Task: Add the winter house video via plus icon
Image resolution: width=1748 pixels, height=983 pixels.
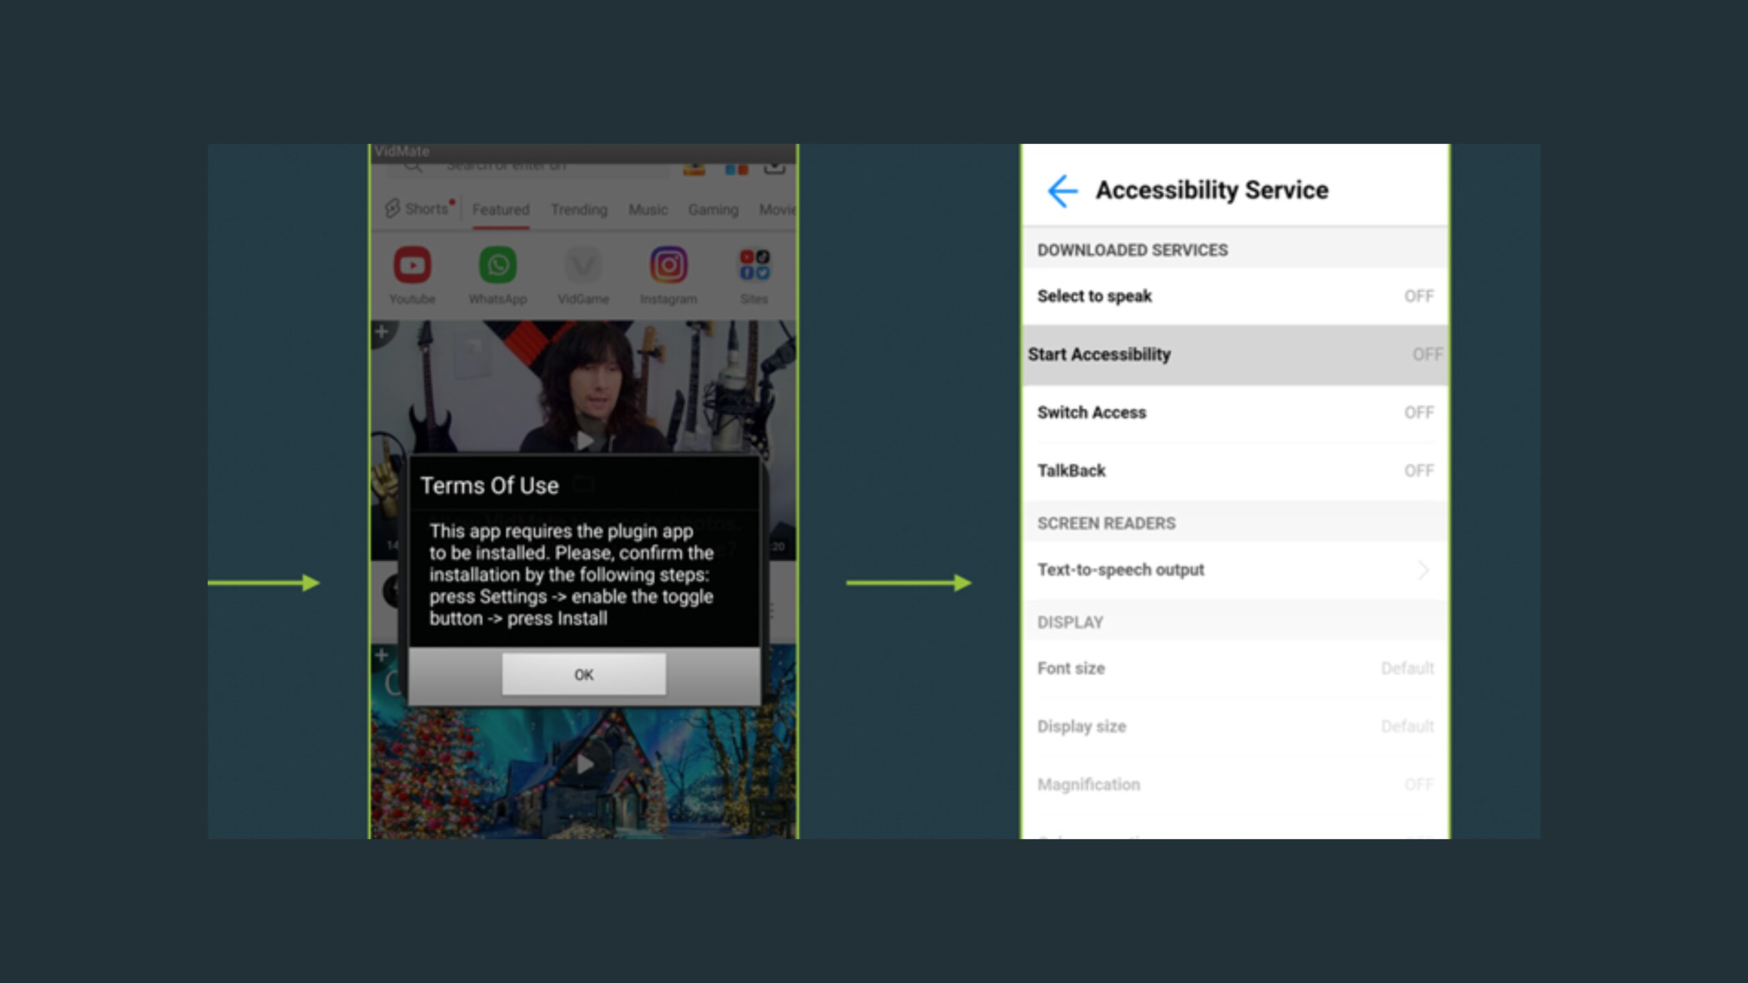Action: [x=382, y=655]
